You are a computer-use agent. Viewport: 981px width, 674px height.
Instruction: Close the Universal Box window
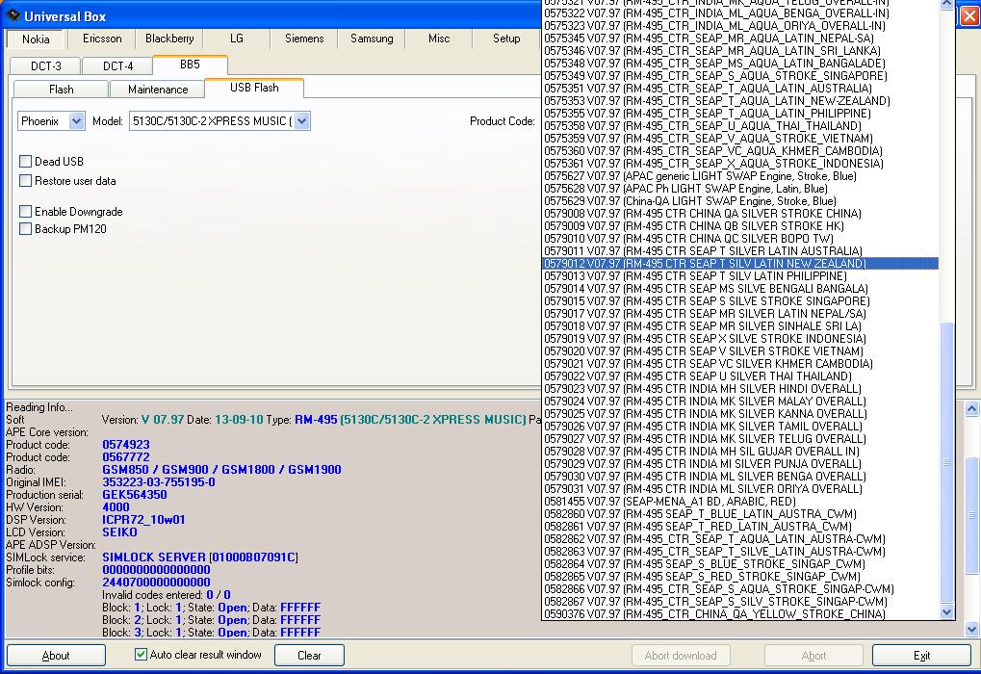tap(968, 16)
